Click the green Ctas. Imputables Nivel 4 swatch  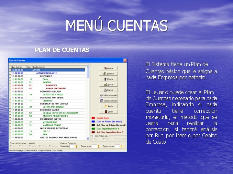93,129
